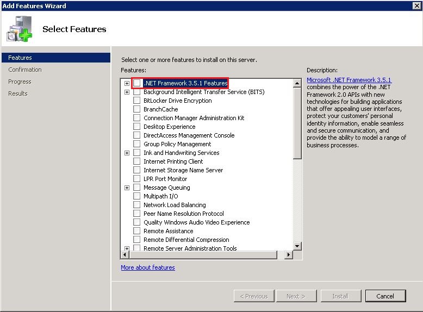Click the horizontal scroll right arrow
423x312 pixels.
pyautogui.click(x=288, y=254)
